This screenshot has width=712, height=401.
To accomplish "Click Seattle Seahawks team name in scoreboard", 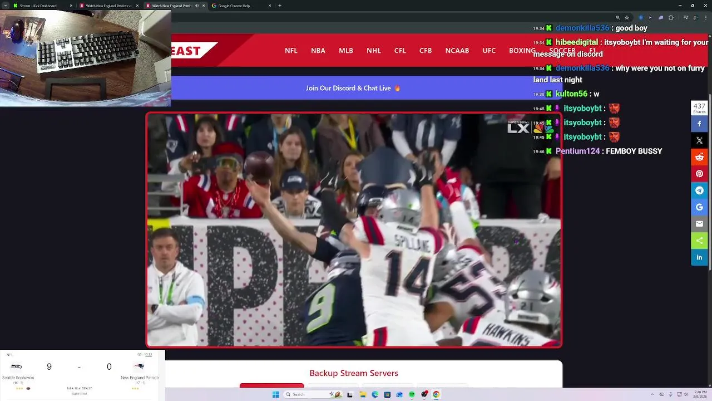I will coord(18,378).
